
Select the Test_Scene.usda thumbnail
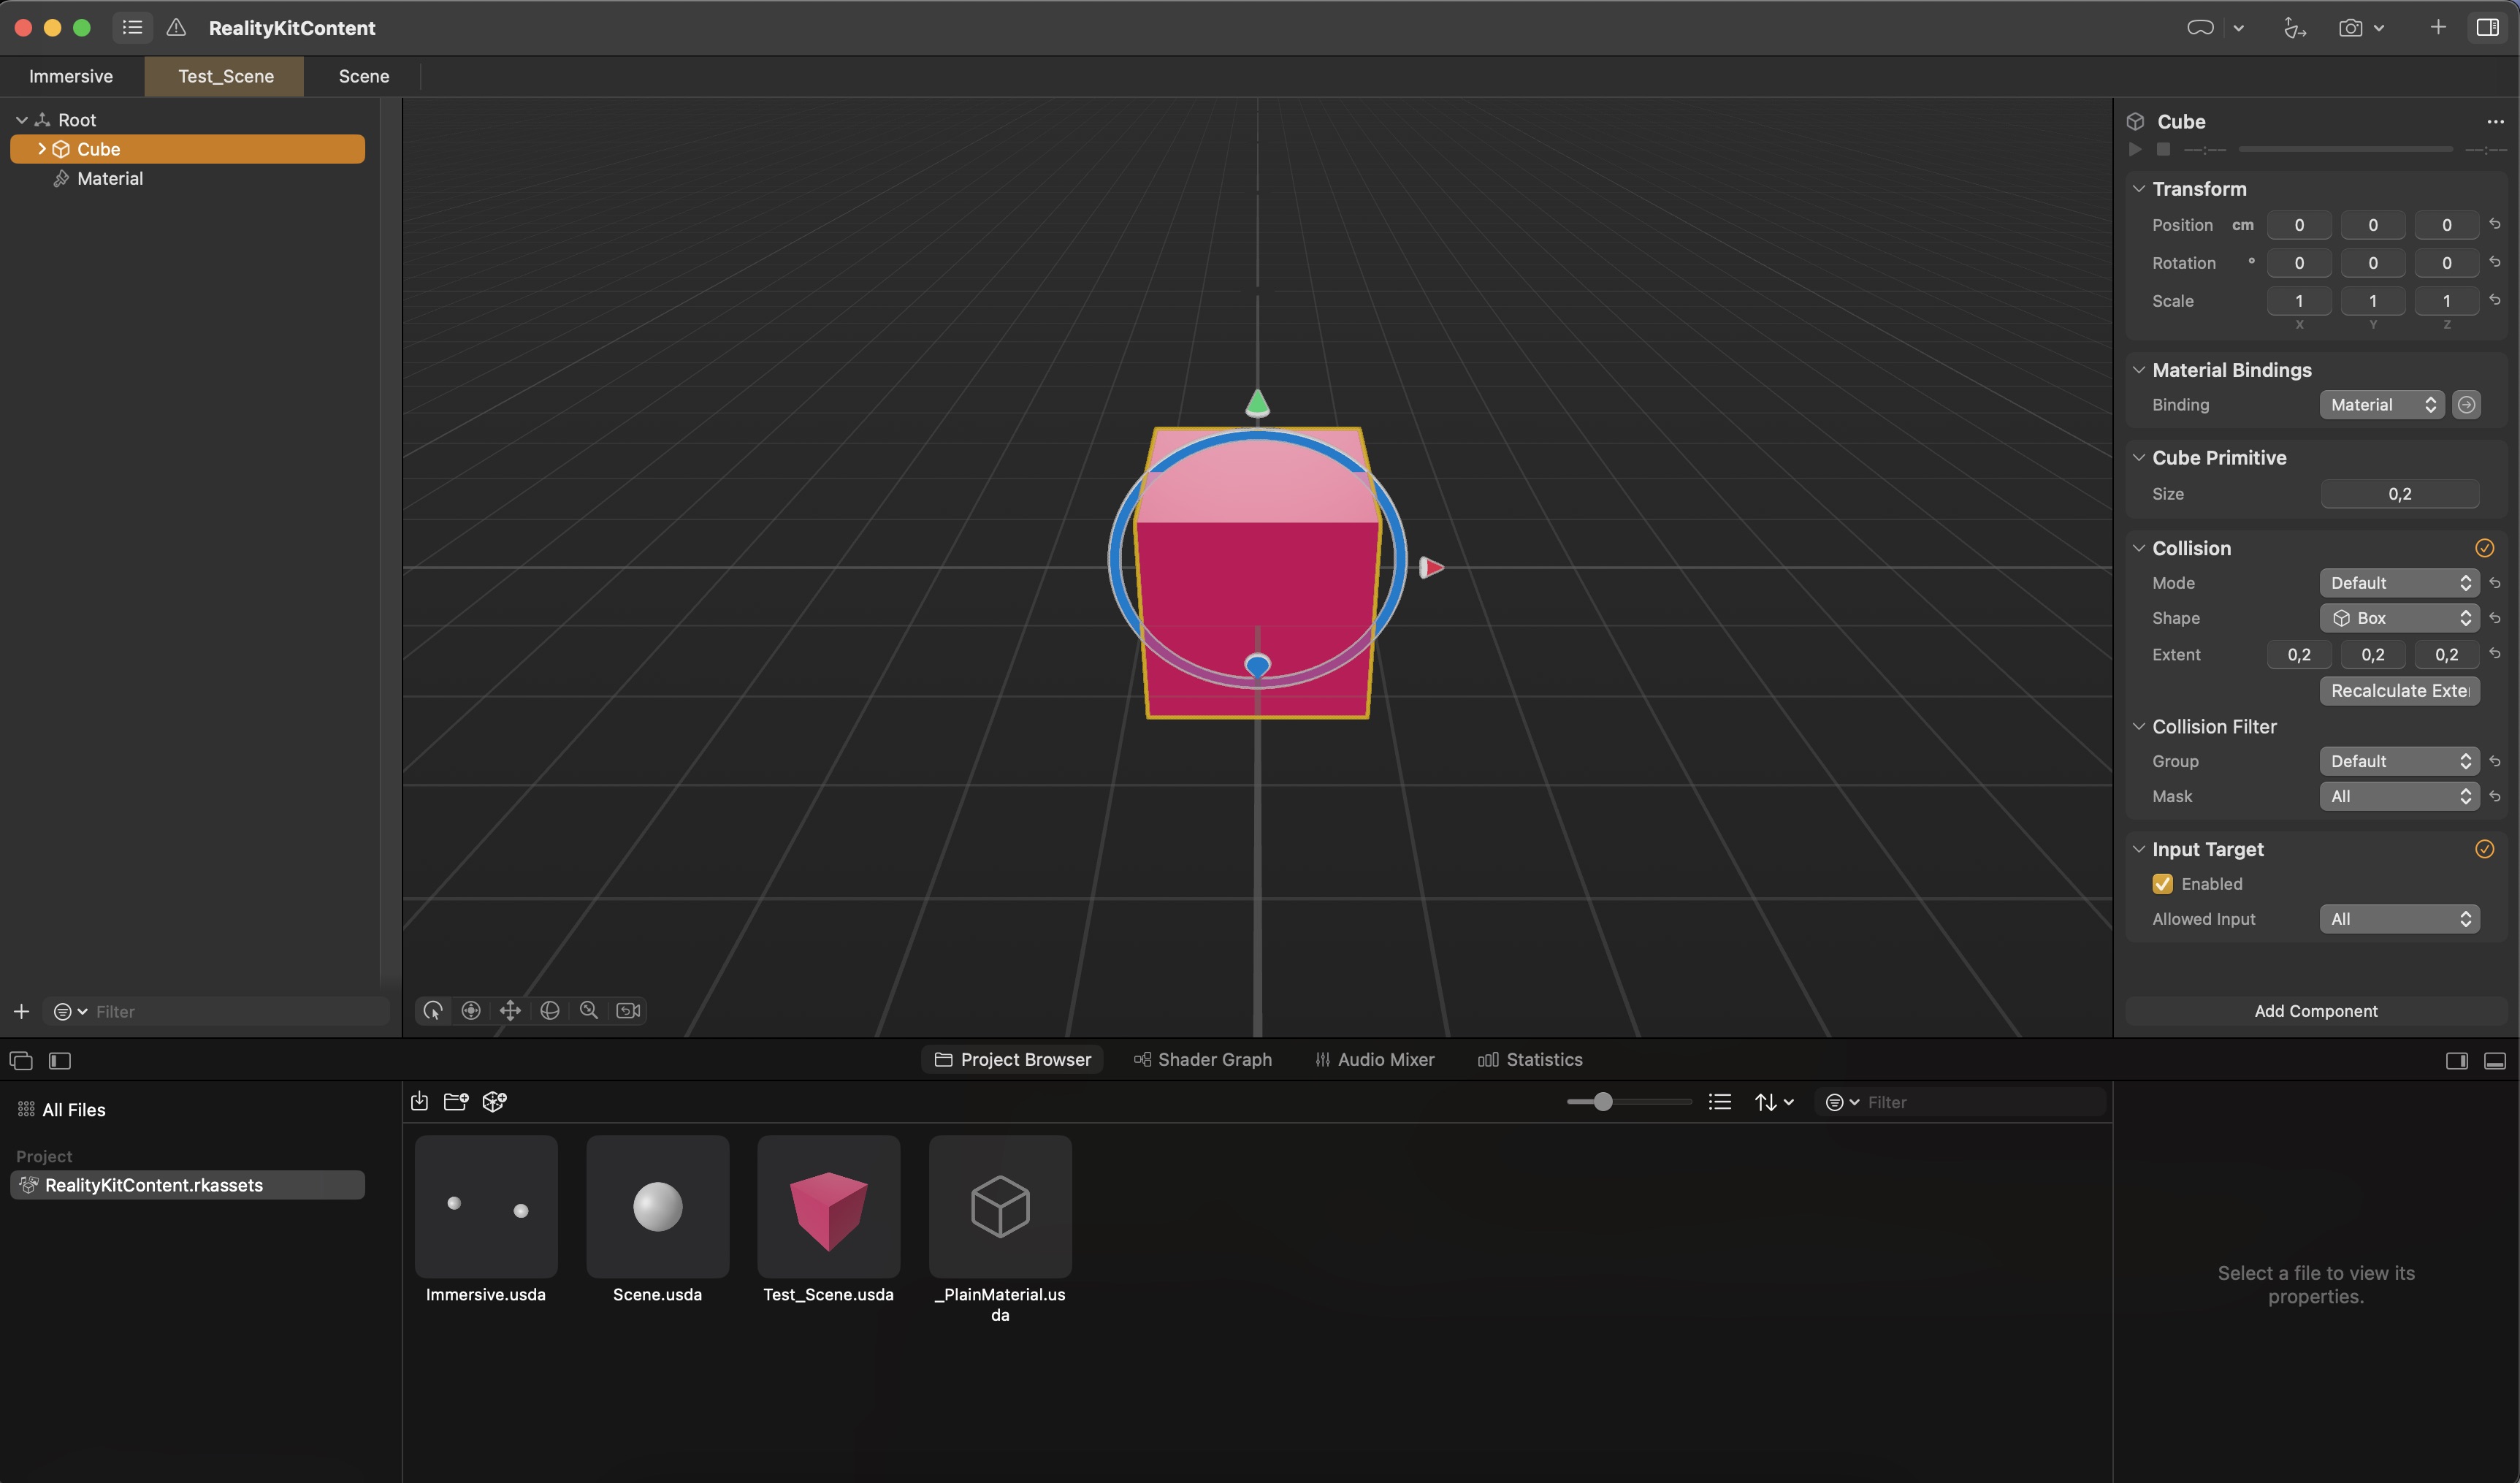828,1206
